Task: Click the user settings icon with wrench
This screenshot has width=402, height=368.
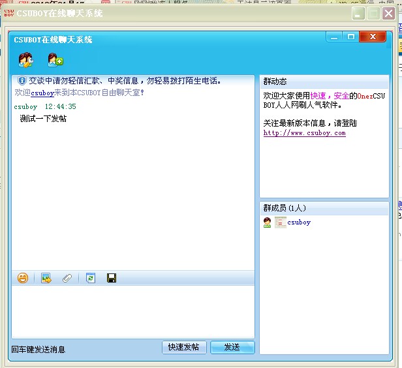Action: [x=25, y=61]
